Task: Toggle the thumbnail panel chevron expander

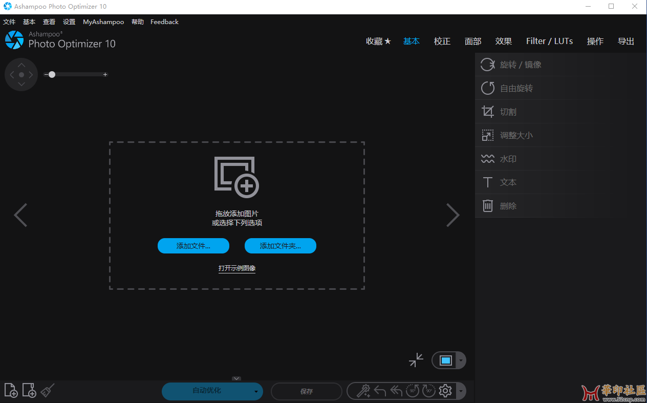Action: (x=236, y=378)
